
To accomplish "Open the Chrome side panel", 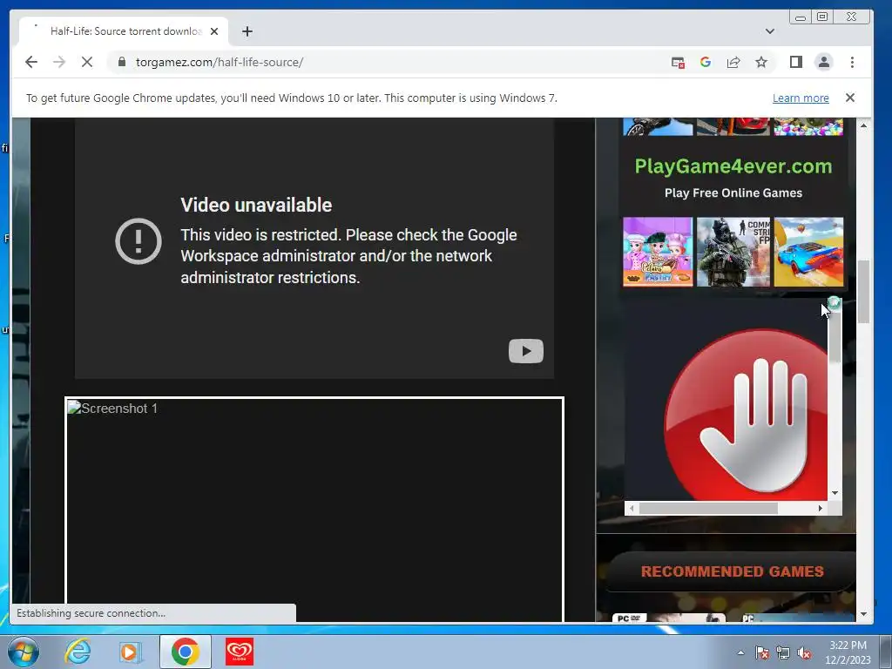I will 796,62.
